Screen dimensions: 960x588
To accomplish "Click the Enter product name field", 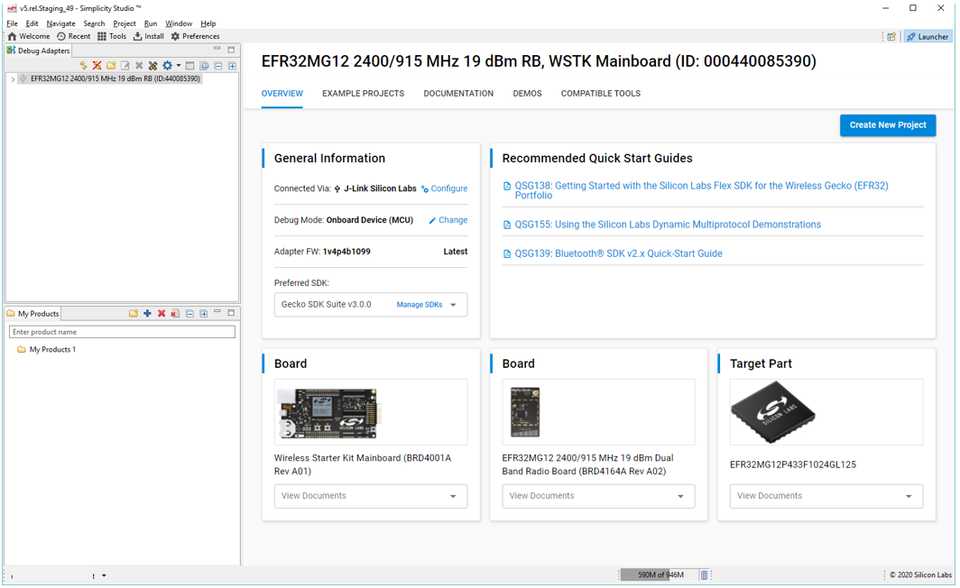I will pos(122,332).
